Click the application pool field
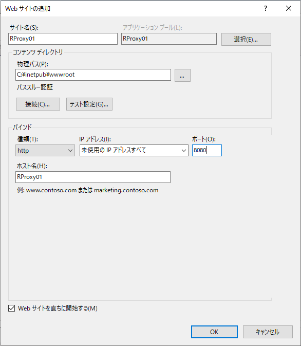 pos(169,39)
